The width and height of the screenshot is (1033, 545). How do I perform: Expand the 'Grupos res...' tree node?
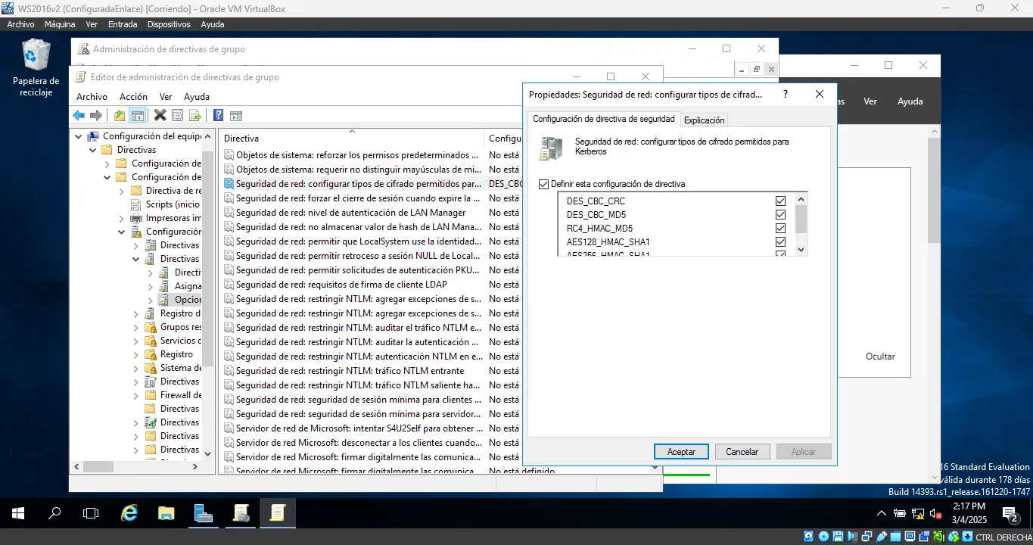tap(136, 327)
